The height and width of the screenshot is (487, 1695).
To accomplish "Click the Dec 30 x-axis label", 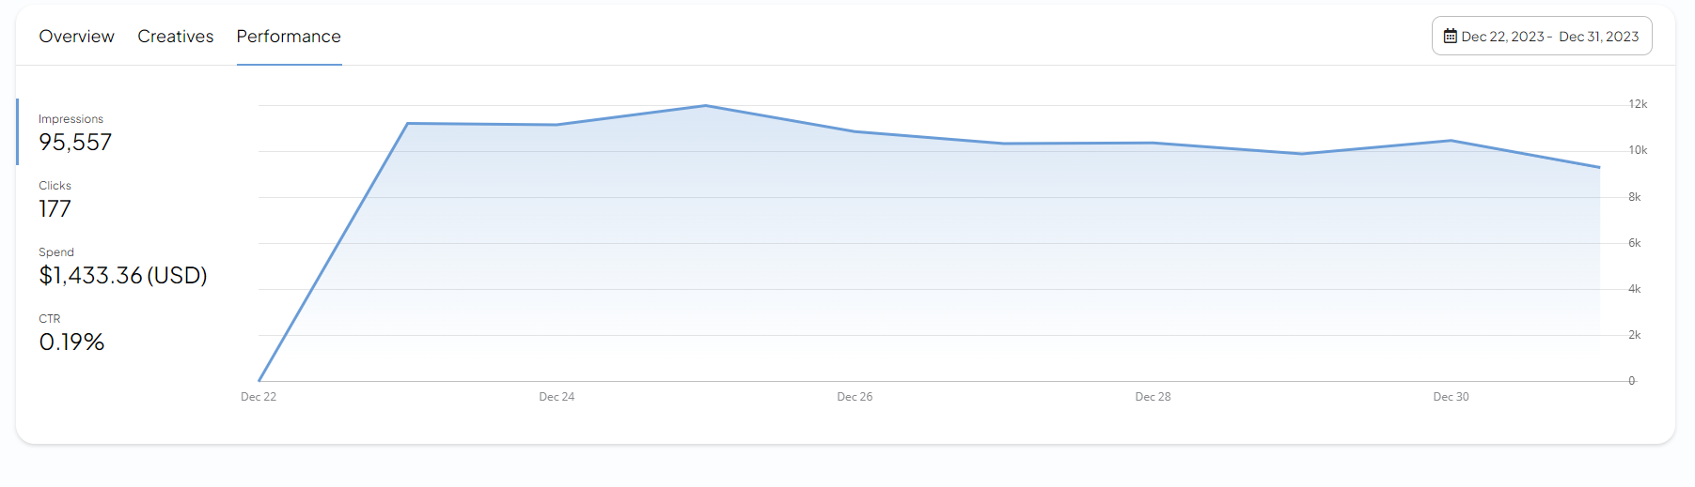I will tap(1451, 397).
